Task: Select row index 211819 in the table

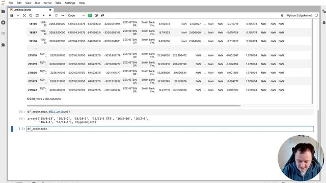Action: [33, 64]
